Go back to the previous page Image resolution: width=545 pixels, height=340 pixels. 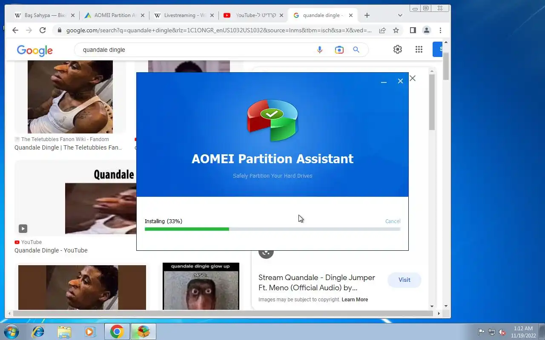(15, 30)
